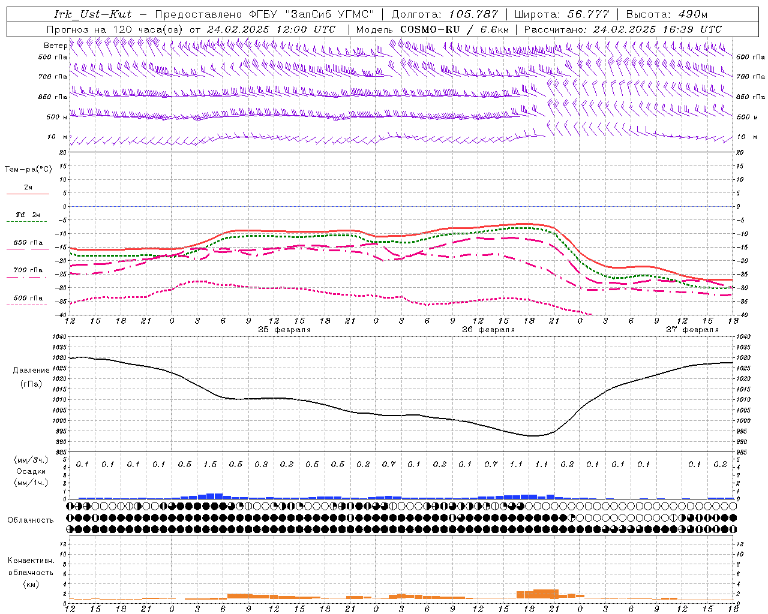Select the (гПа) pressure unit label
Image resolution: width=768 pixels, height=614 pixels.
pyautogui.click(x=31, y=384)
